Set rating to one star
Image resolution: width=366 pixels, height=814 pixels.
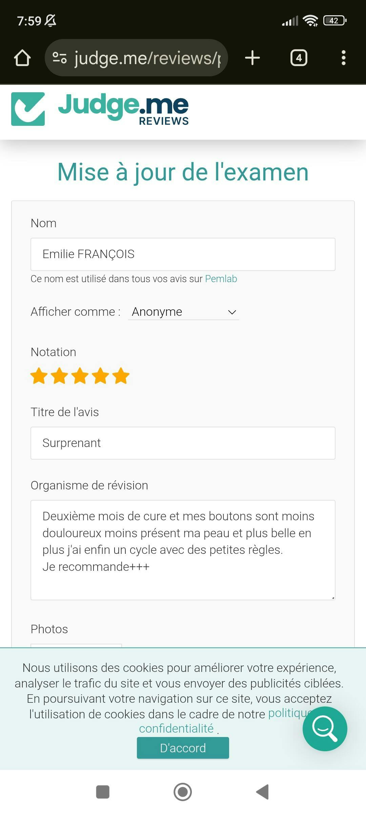tap(39, 376)
